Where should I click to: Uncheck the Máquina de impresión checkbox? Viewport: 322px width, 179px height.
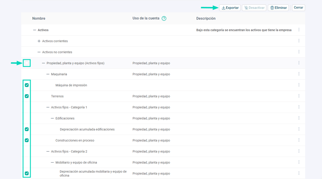pos(27,85)
